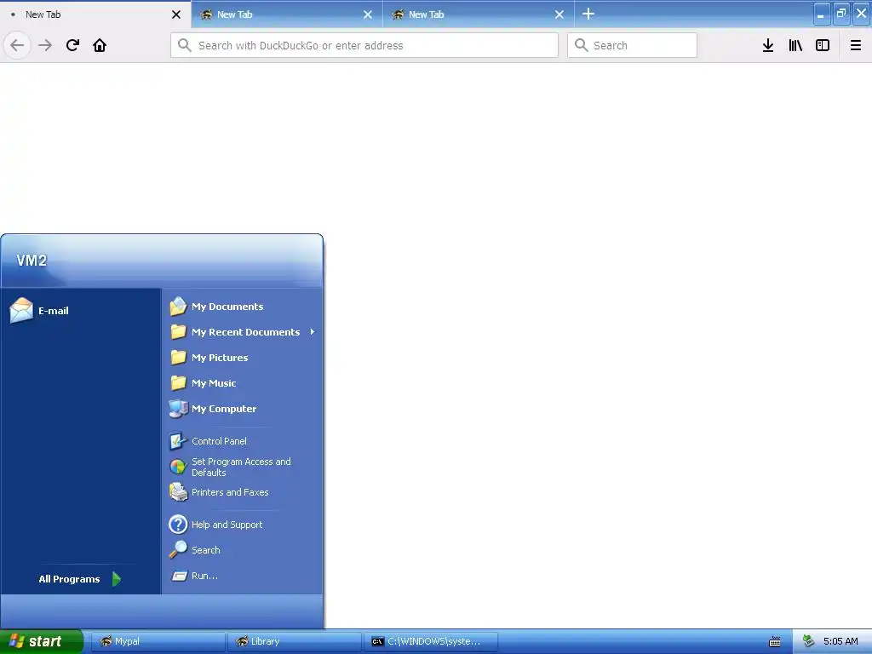Open My Pictures folder
Viewport: 872px width, 654px height.
click(x=244, y=358)
